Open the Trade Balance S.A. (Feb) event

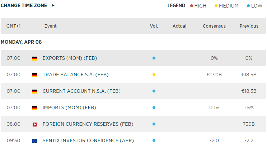point(75,75)
